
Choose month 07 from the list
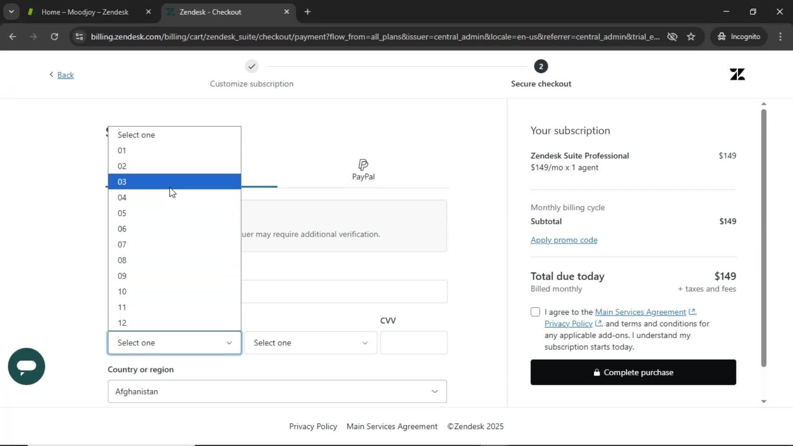click(174, 244)
